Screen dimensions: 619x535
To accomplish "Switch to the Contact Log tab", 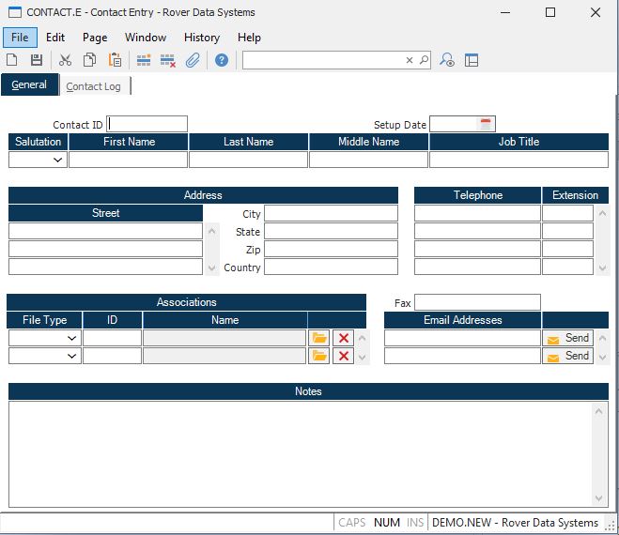I will 93,86.
